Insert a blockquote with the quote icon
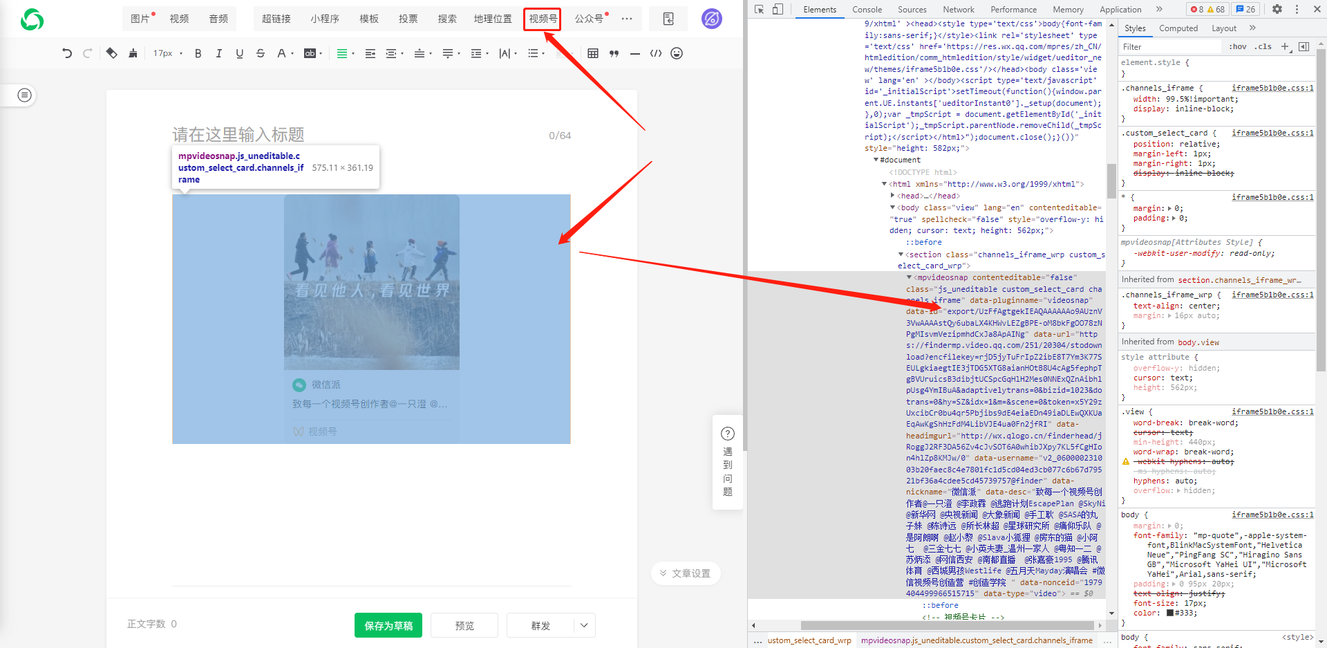1327x648 pixels. coord(614,53)
